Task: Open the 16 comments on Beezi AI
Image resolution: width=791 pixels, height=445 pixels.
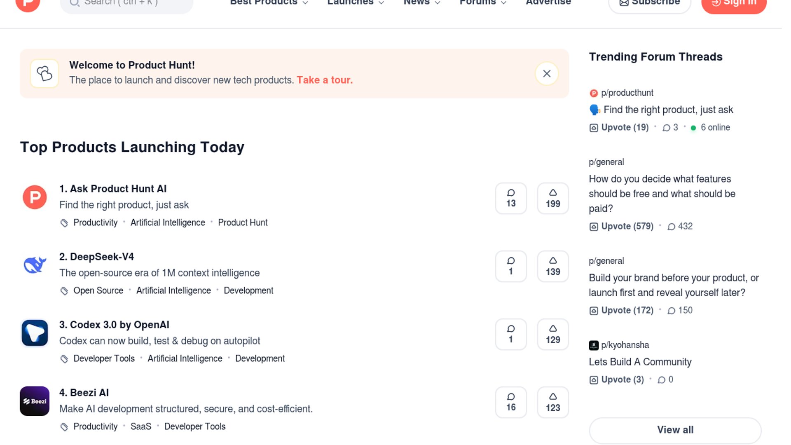Action: point(510,403)
